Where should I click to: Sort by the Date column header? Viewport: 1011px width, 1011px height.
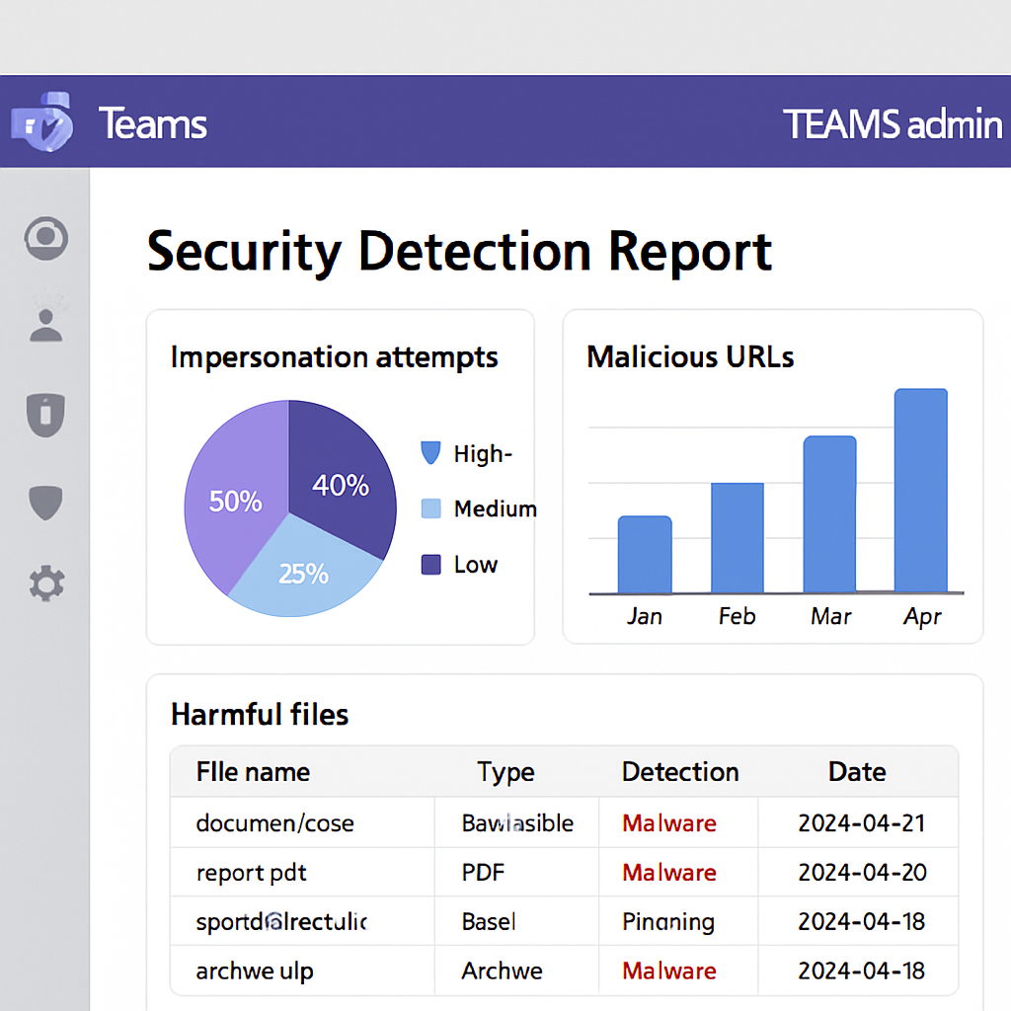tap(857, 772)
